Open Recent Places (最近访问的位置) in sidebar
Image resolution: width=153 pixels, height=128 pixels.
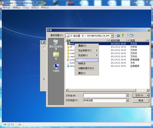click(56, 45)
